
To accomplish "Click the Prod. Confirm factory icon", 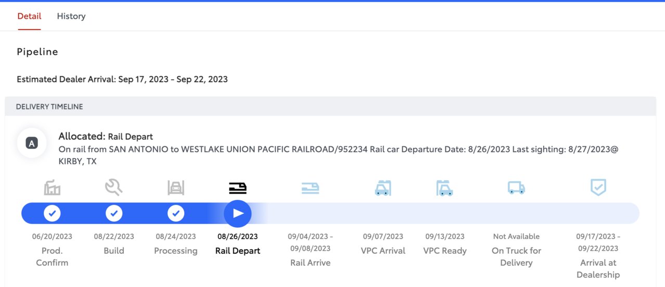I will point(52,187).
